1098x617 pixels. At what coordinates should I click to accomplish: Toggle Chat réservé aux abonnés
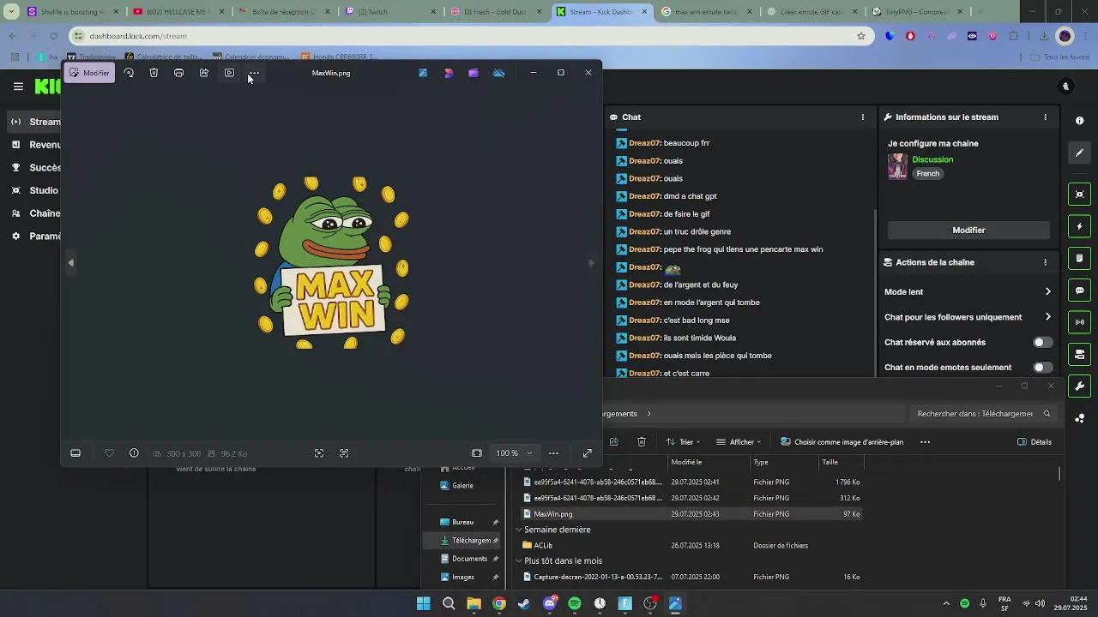(x=1042, y=343)
